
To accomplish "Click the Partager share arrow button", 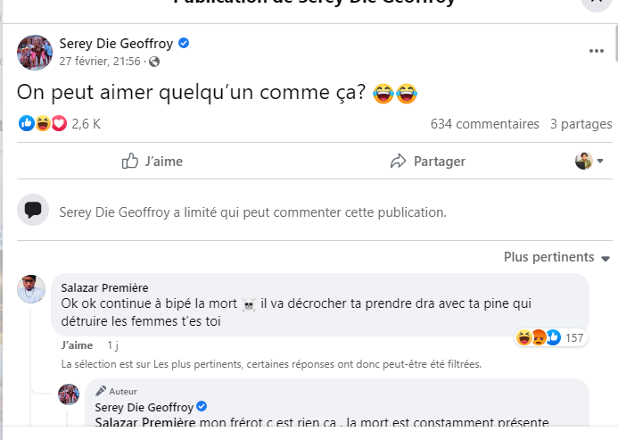I will (428, 162).
